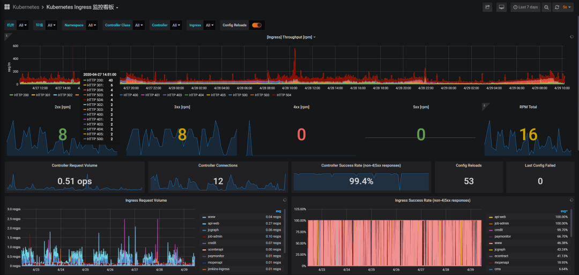Open the Throughput [rpm] panel title menu
Viewport: 579px width, 275px height.
(x=291, y=37)
